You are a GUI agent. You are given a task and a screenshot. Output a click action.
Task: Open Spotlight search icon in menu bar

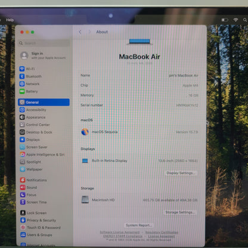coord(245,20)
